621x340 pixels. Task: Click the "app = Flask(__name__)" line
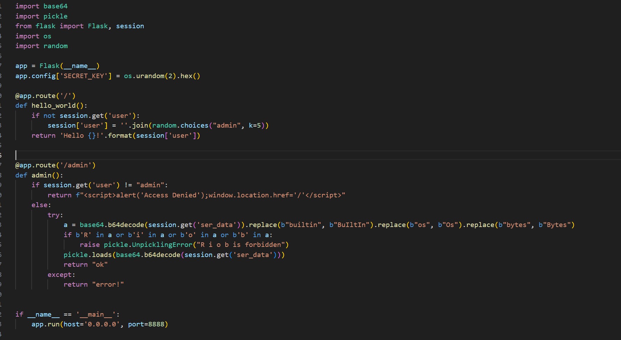point(58,66)
